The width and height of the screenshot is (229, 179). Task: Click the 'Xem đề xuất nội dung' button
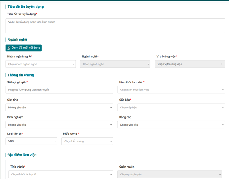click(x=24, y=48)
